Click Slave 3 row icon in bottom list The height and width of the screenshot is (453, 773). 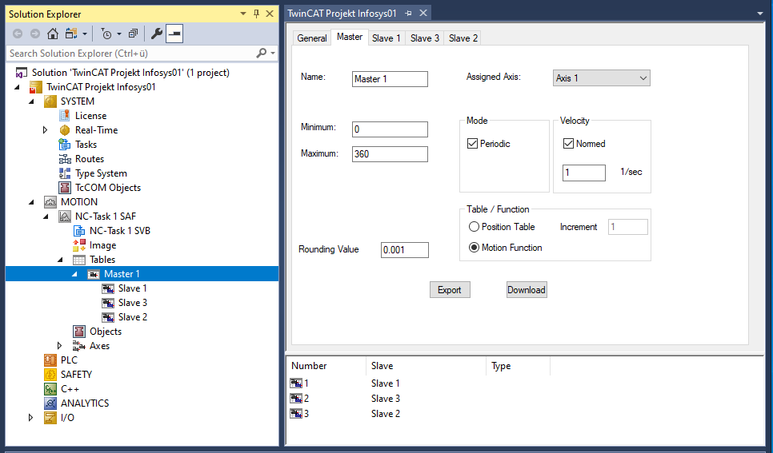(x=296, y=399)
